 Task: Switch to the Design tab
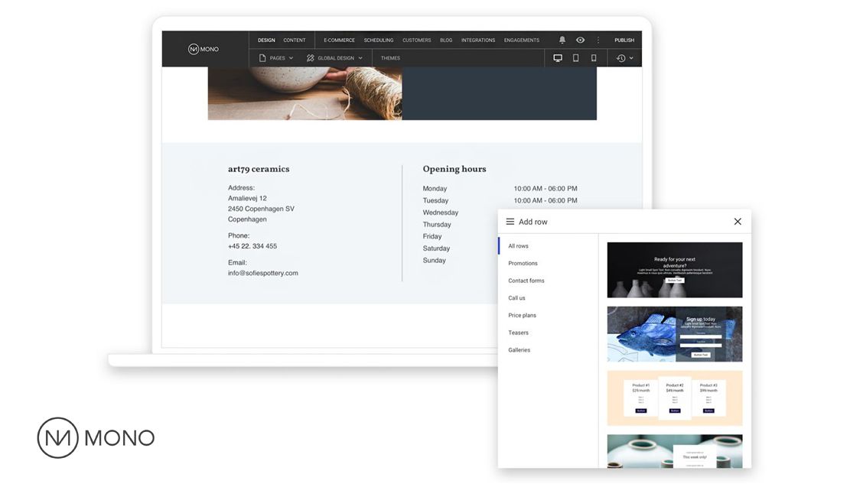click(266, 41)
